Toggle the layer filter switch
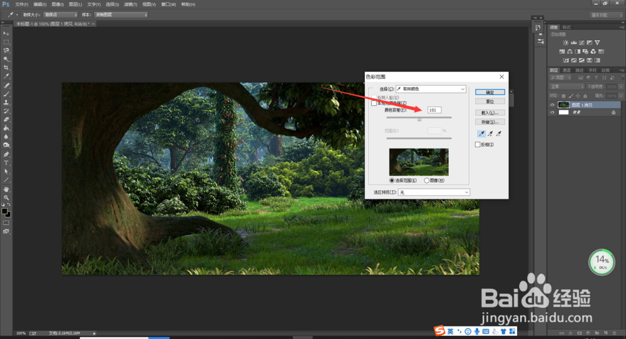 pyautogui.click(x=622, y=78)
